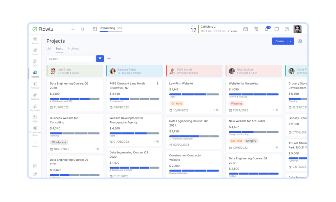Open the help question mark icon
Viewport: 336px width, 202px height.
[286, 29]
